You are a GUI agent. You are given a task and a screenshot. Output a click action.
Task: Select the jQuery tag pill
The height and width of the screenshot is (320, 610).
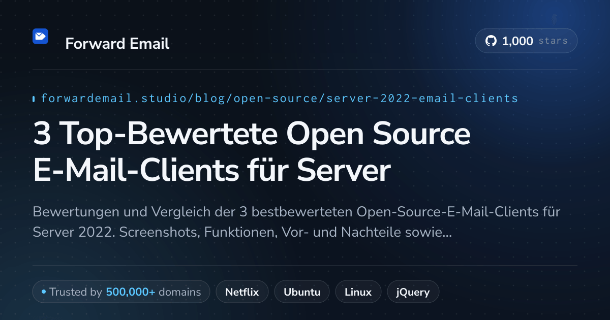413,292
